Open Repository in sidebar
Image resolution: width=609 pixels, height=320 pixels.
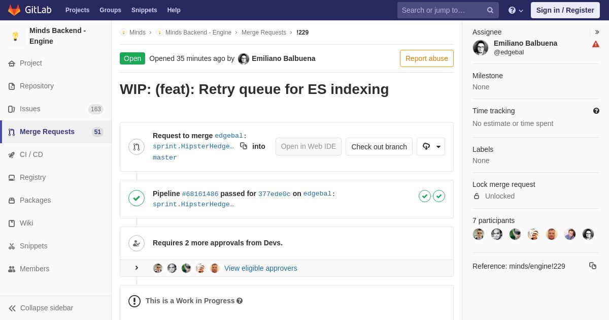[56, 86]
